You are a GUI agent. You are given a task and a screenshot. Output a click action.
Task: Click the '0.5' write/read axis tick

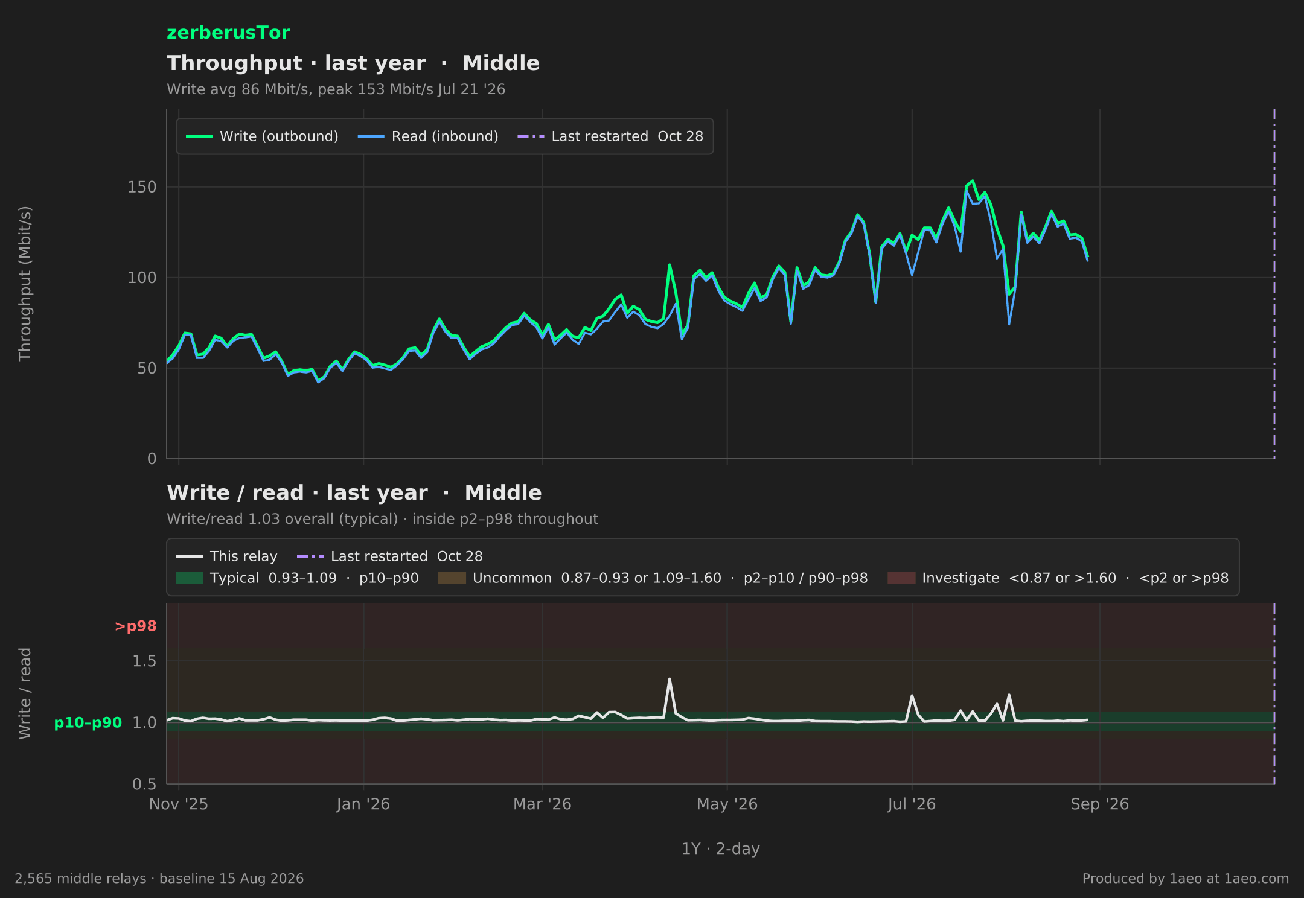[x=144, y=784]
